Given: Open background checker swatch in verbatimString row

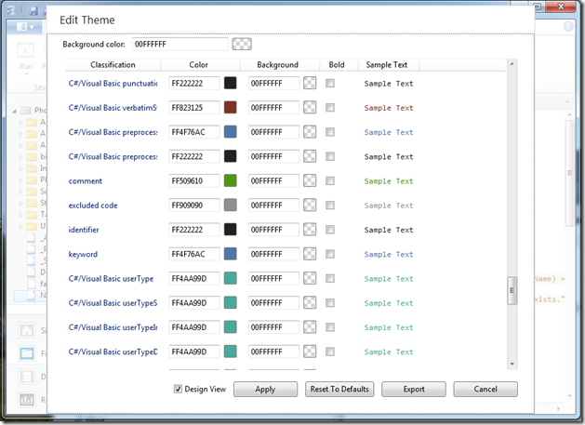Looking at the screenshot, I should (310, 108).
